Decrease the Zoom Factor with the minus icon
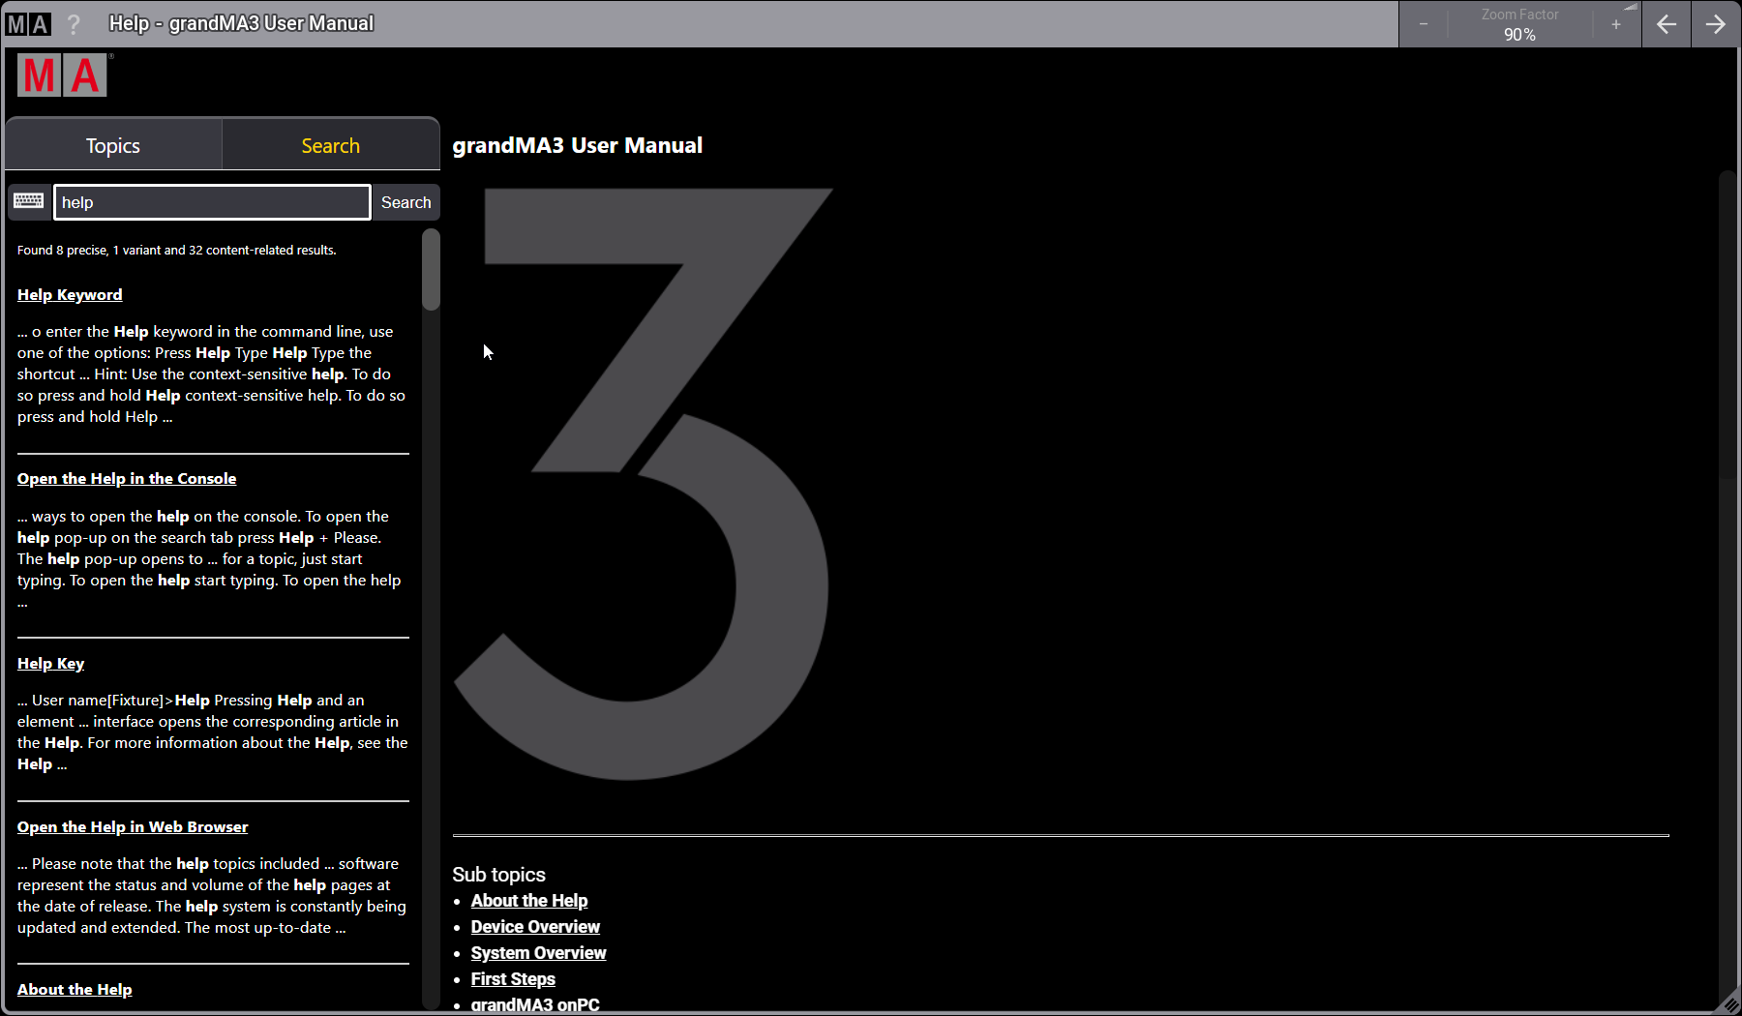The image size is (1742, 1016). [x=1423, y=23]
